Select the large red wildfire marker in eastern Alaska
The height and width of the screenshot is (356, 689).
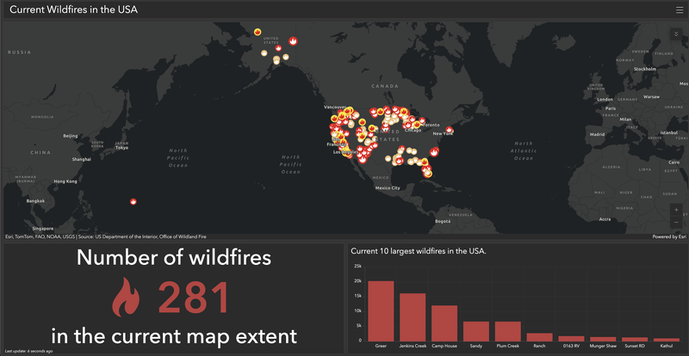(293, 40)
